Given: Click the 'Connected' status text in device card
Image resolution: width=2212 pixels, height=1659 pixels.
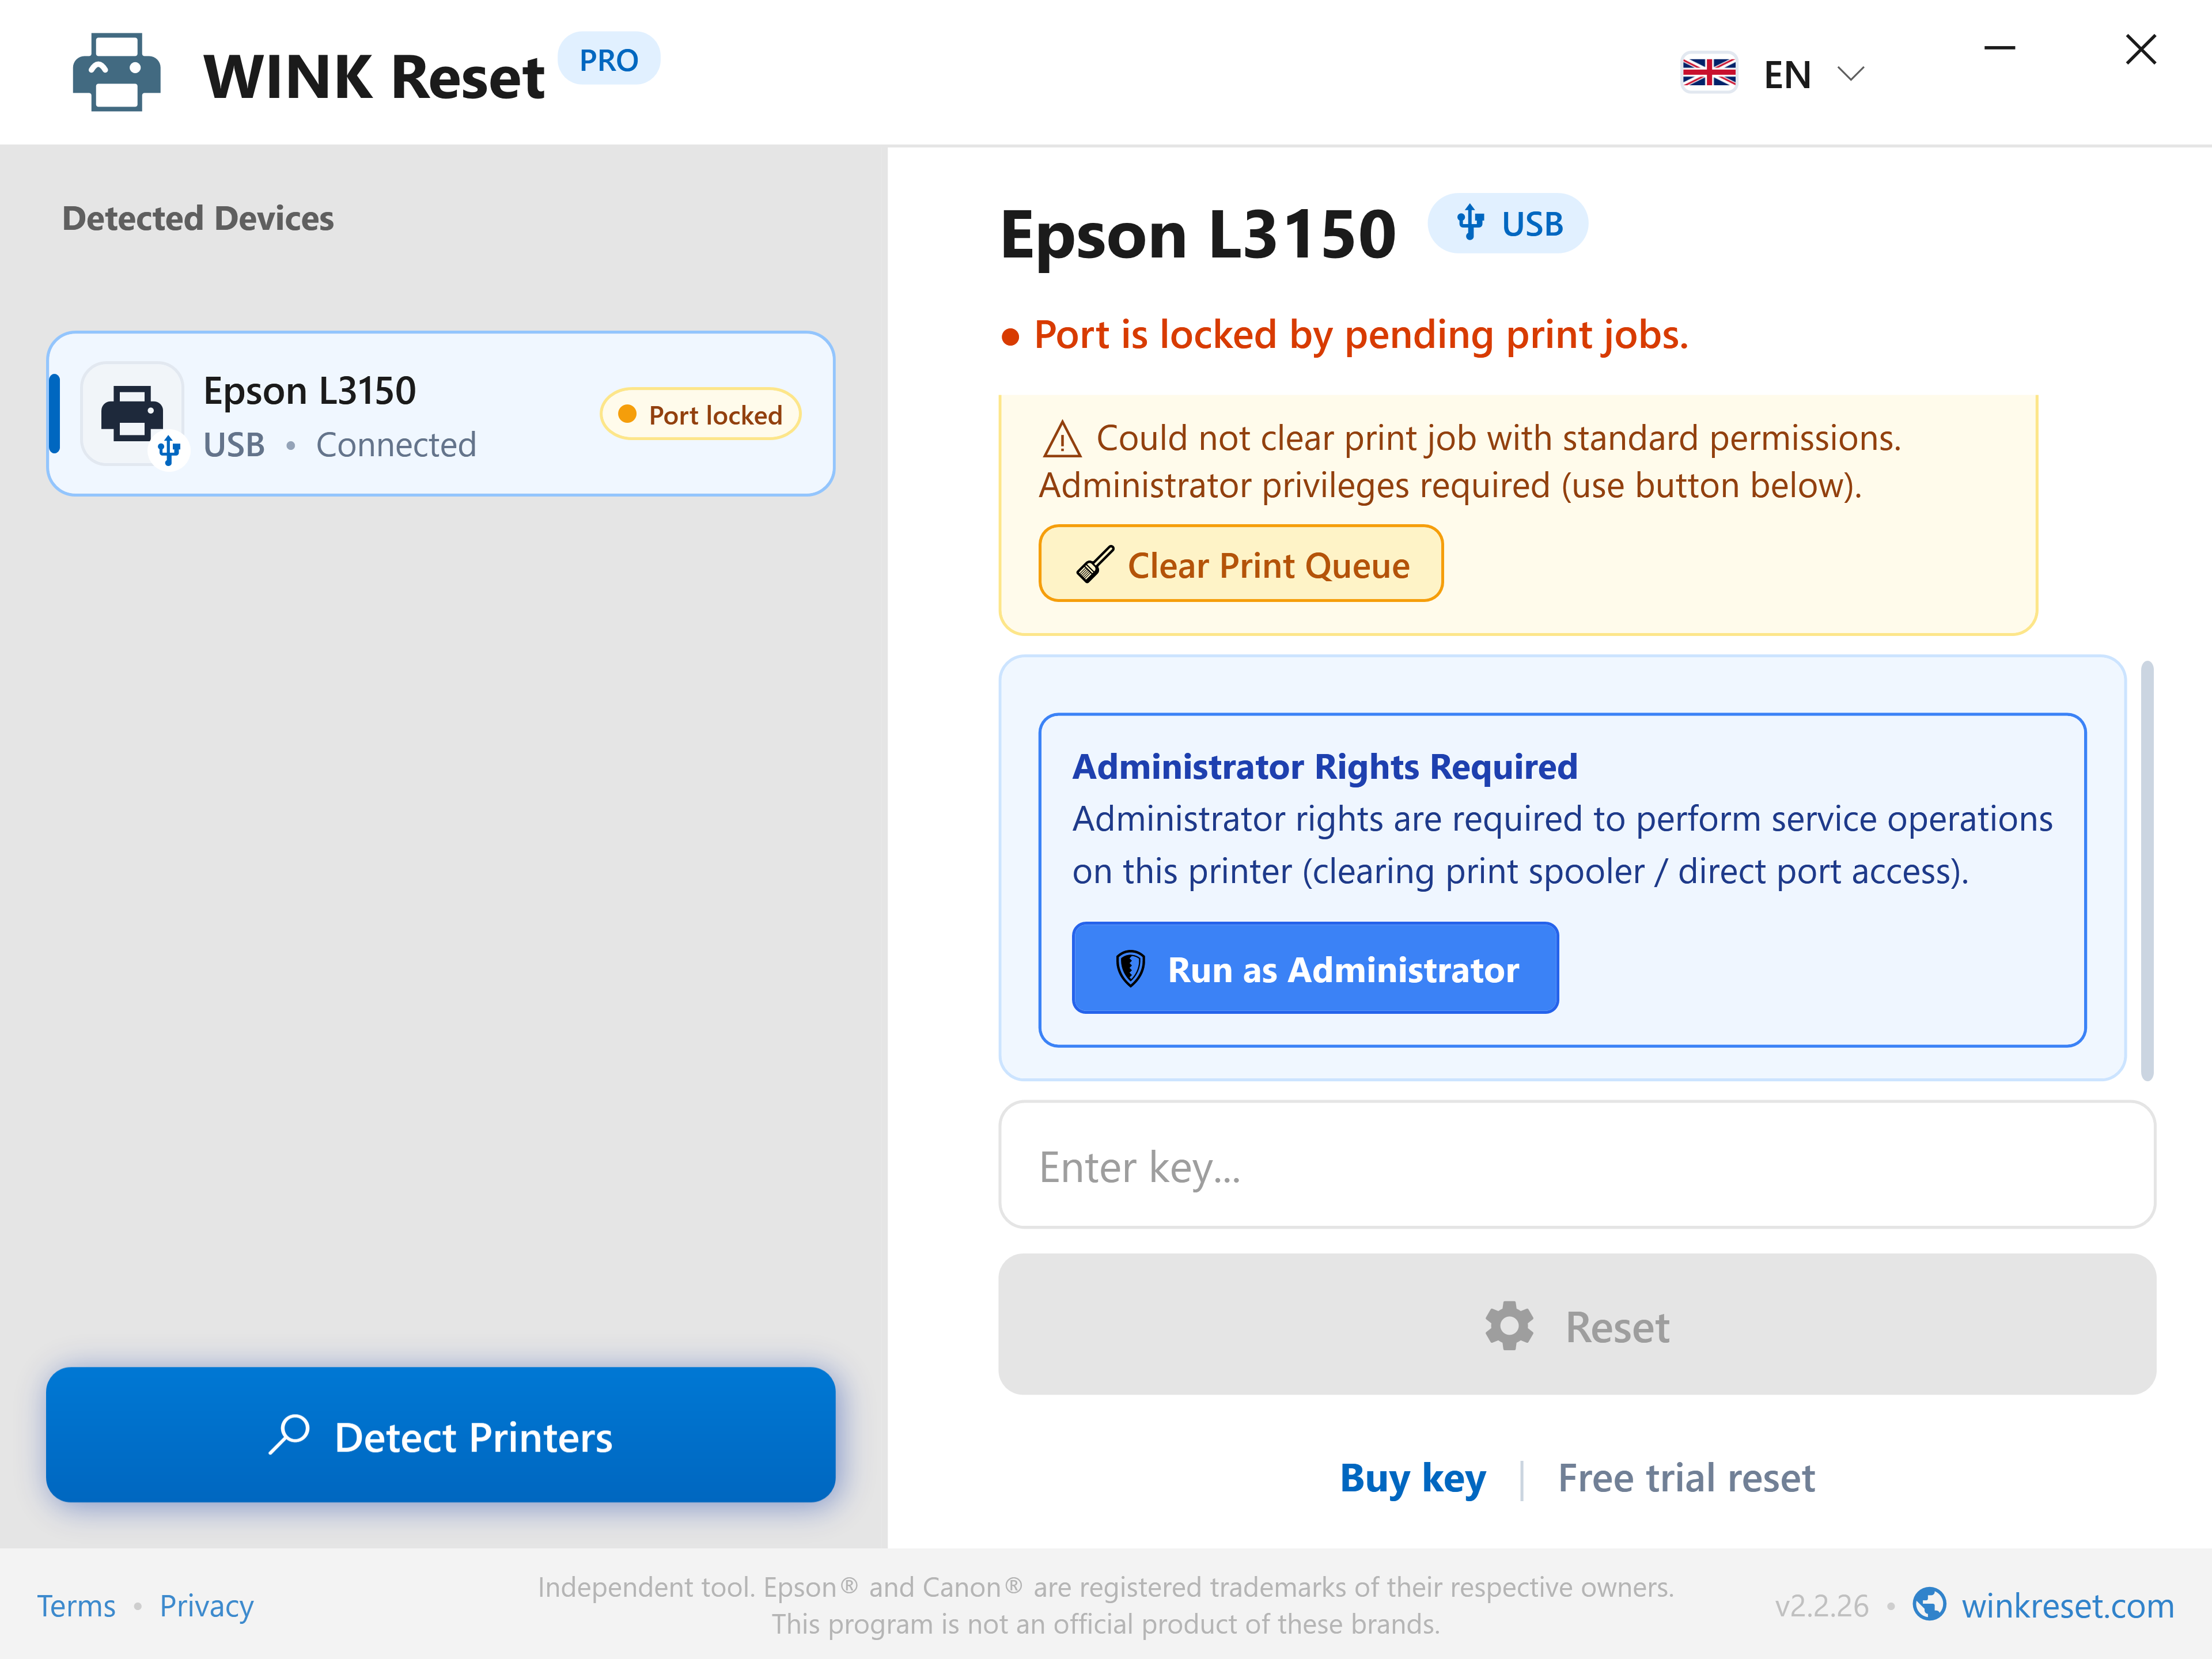Looking at the screenshot, I should click(396, 445).
